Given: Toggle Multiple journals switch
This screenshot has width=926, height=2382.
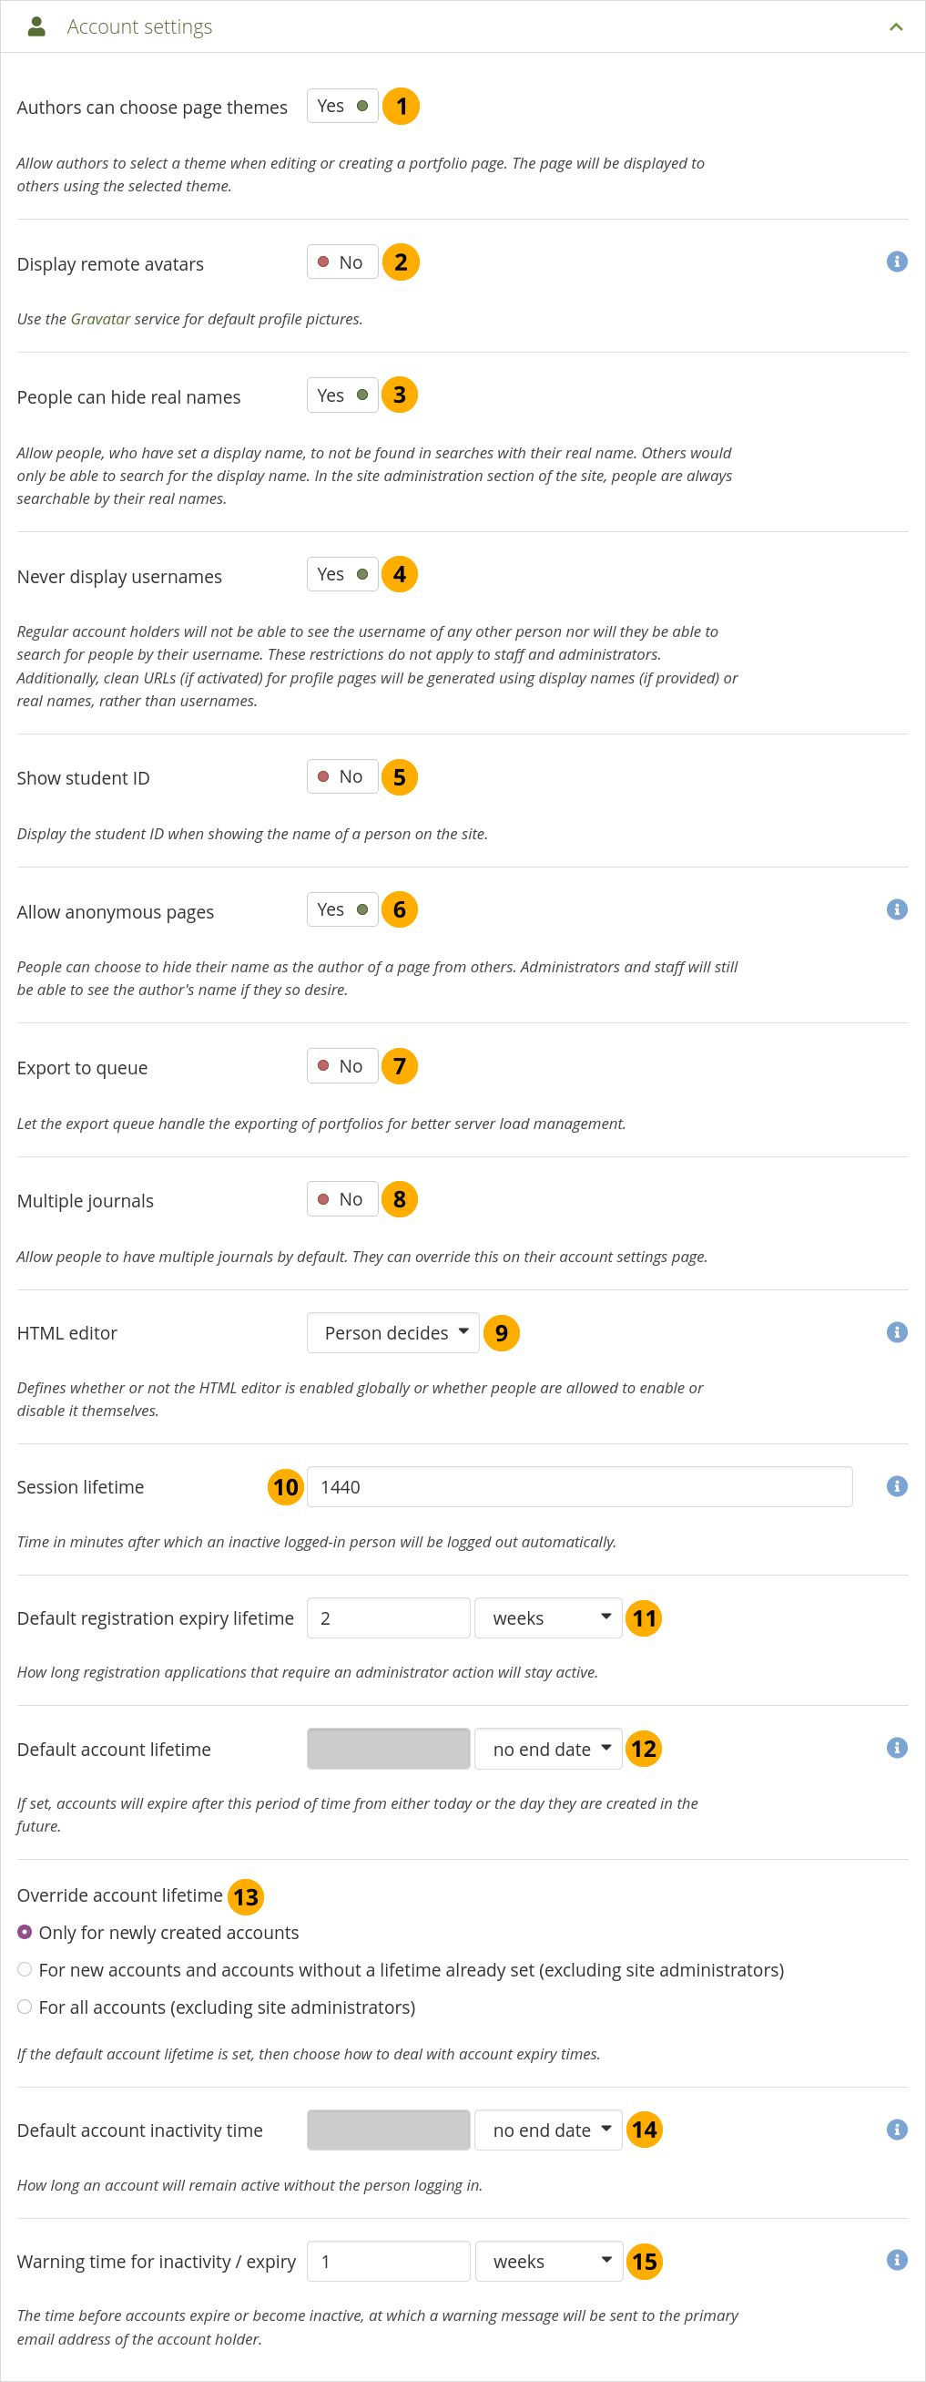Looking at the screenshot, I should coord(342,1199).
